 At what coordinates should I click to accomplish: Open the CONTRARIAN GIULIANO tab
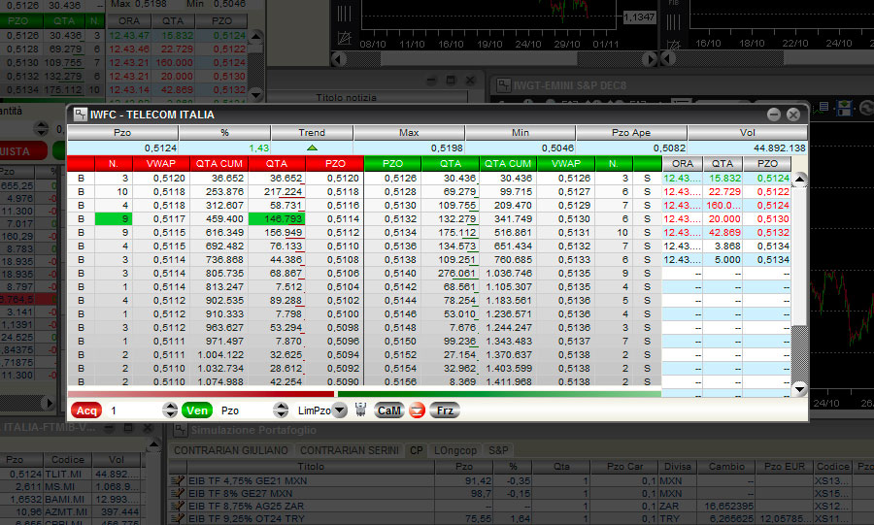(x=231, y=450)
